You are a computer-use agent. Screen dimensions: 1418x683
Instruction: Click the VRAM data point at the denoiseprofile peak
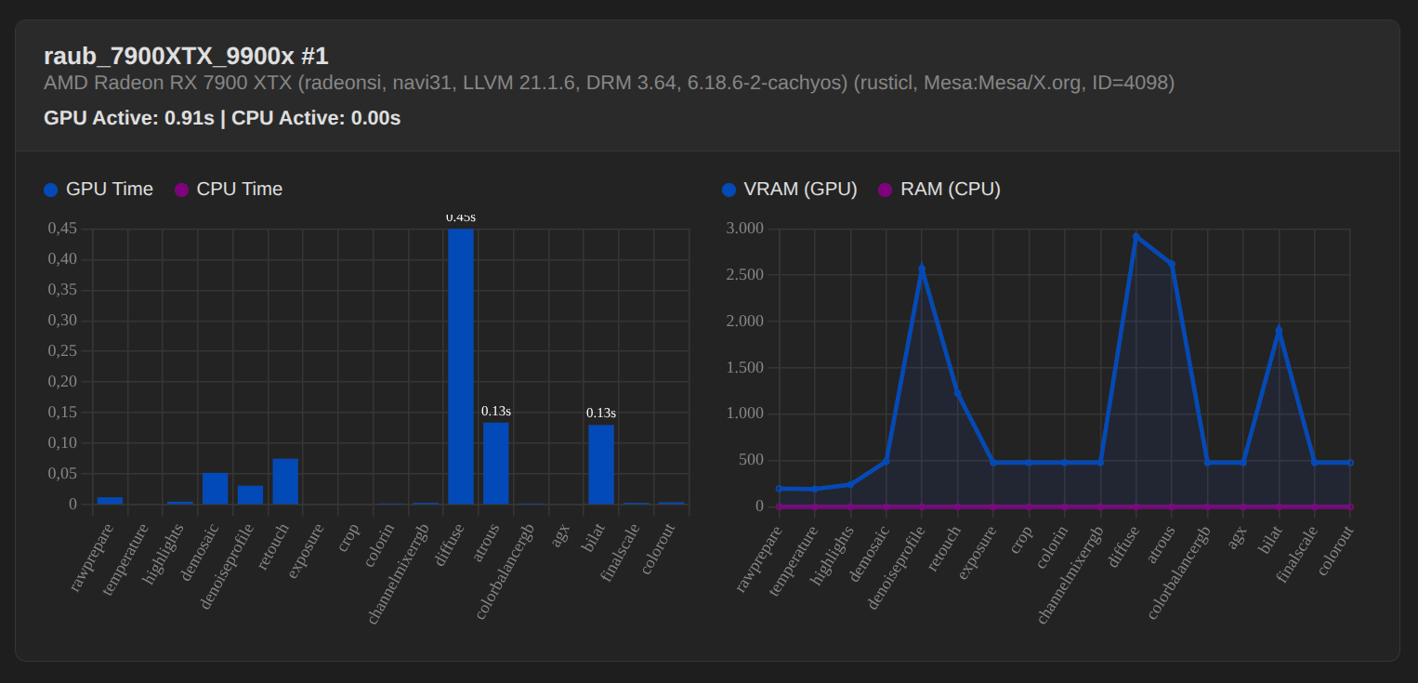pyautogui.click(x=922, y=269)
